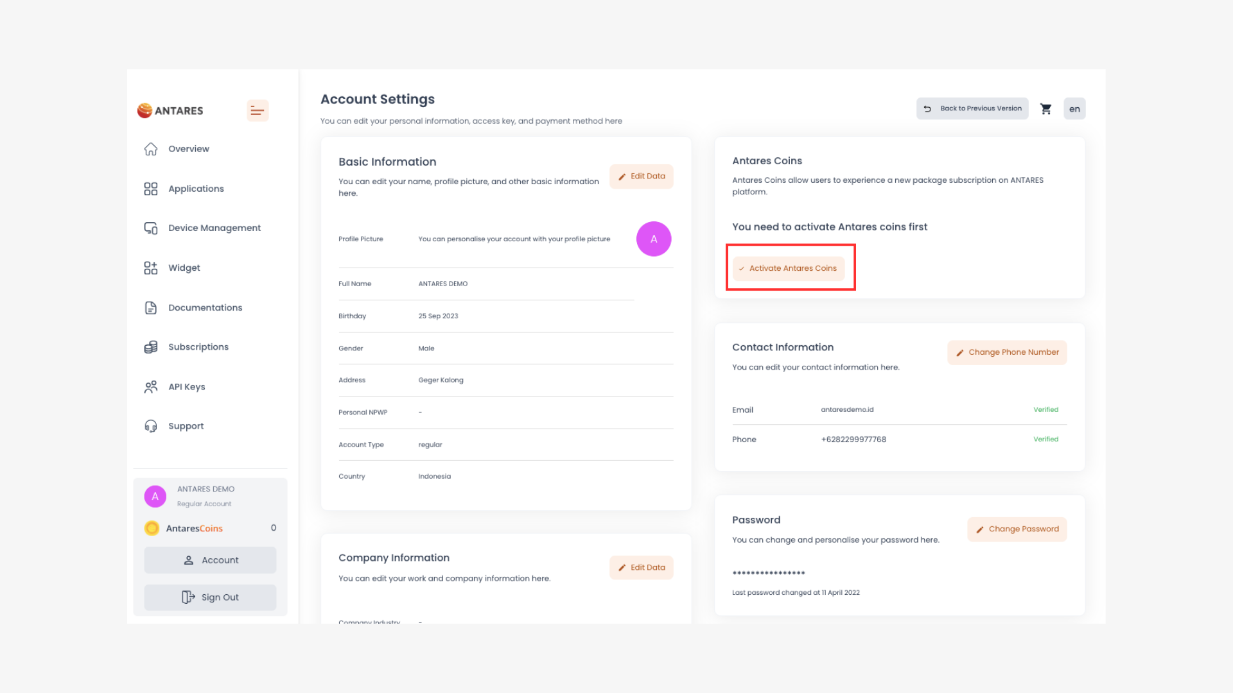Click the Widget sidebar icon
Screen dimensions: 1233x693
151,268
